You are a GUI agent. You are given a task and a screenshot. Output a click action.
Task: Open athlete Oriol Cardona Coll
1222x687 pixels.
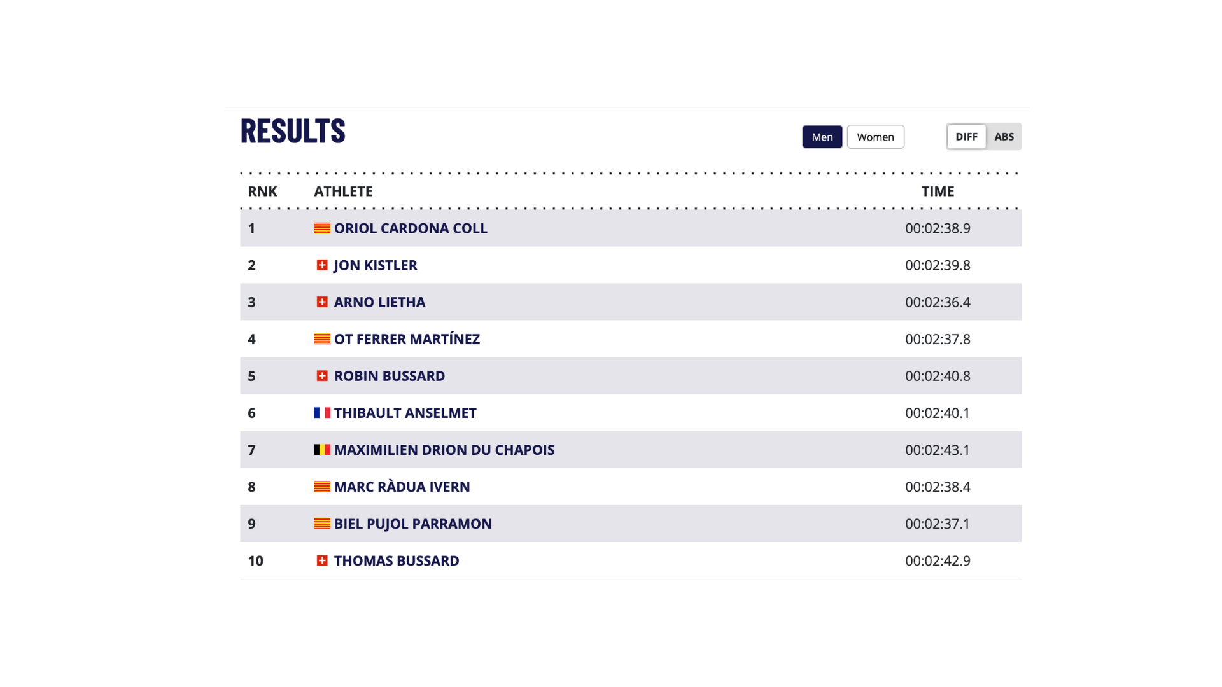pyautogui.click(x=411, y=228)
